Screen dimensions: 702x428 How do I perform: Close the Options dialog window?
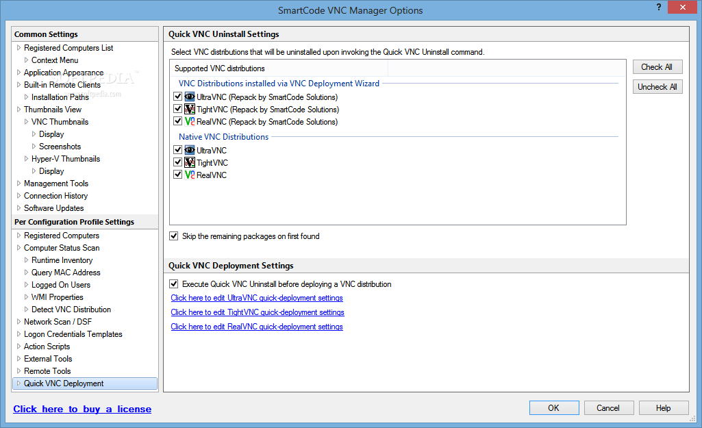[x=682, y=7]
